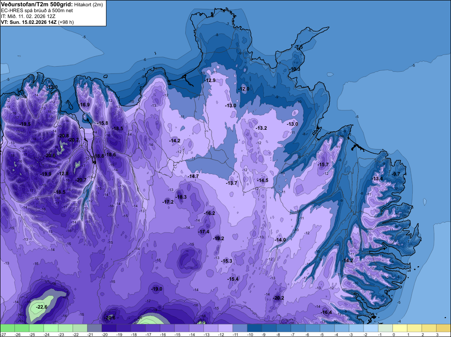Image resolution: width=451 pixels, height=337 pixels.
Task: Select the -19.9 temperature value
Action: 46,174
